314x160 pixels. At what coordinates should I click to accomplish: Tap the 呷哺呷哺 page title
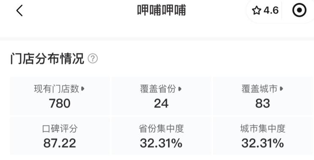pos(161,10)
